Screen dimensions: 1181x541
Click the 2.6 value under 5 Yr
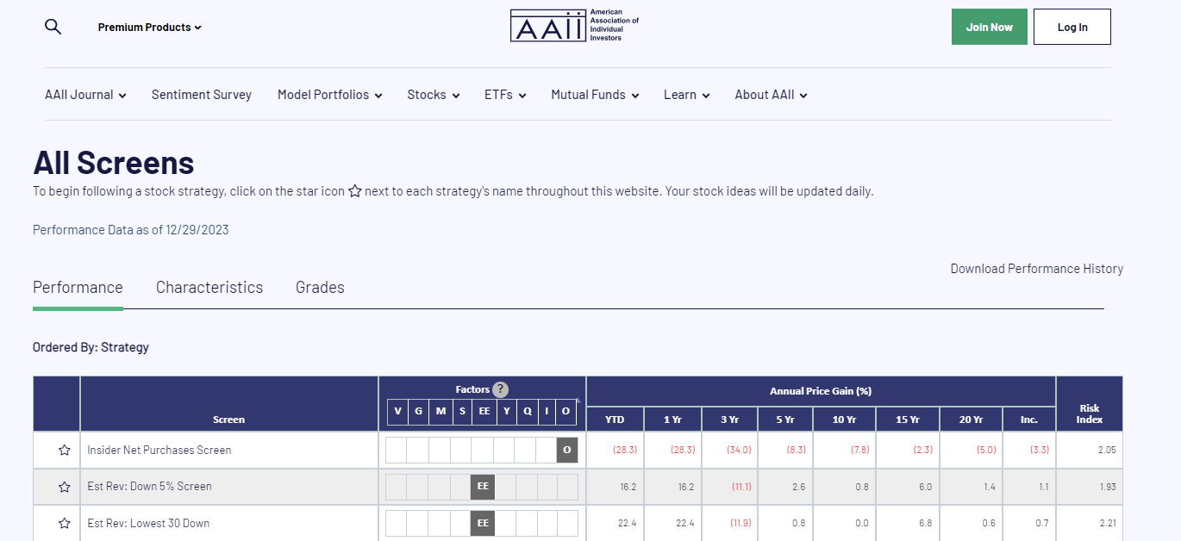pos(798,487)
